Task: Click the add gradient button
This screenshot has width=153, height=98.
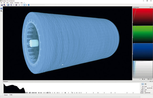Action: 144,79
